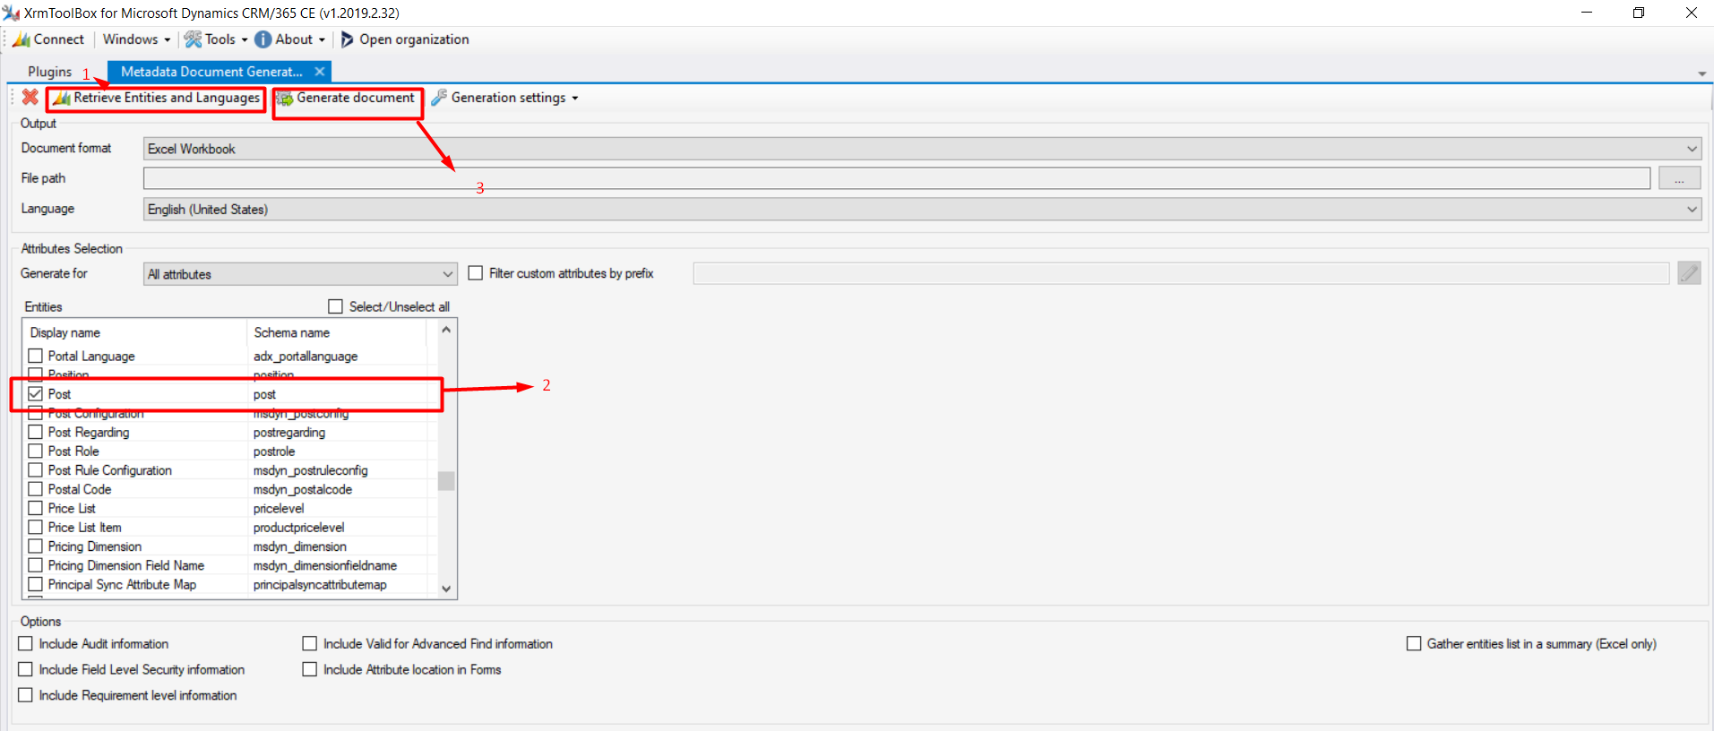
Task: Open the Windows menu
Action: click(x=135, y=39)
